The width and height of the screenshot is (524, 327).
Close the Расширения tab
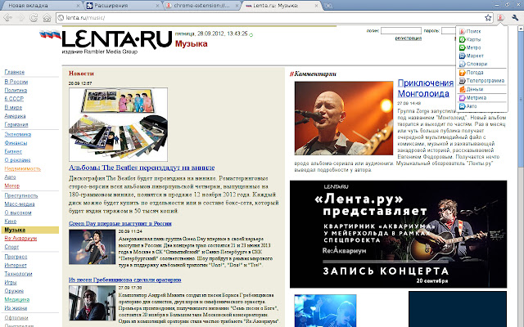point(158,6)
